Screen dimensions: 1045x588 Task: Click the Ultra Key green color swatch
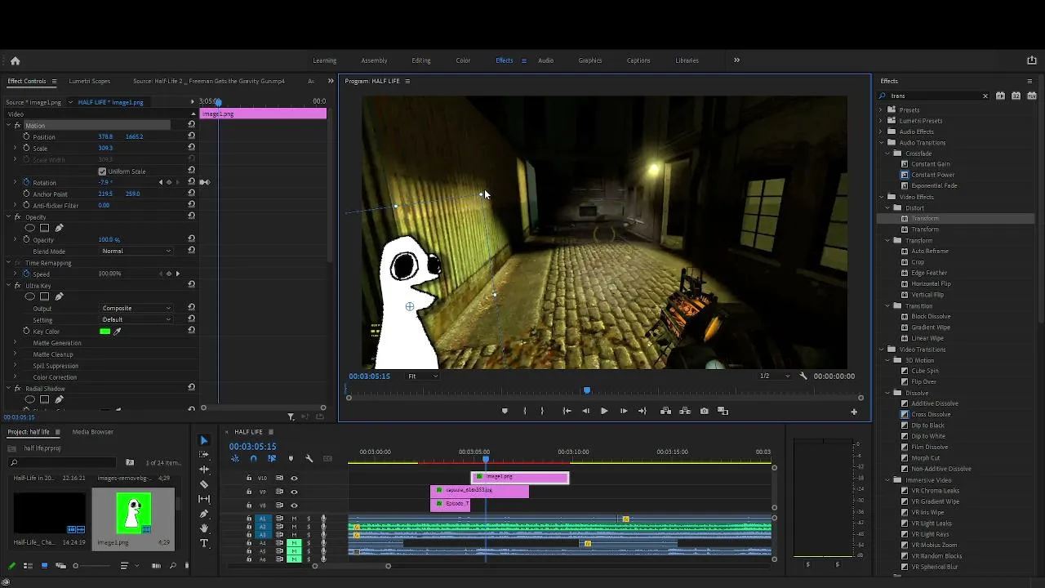click(104, 331)
